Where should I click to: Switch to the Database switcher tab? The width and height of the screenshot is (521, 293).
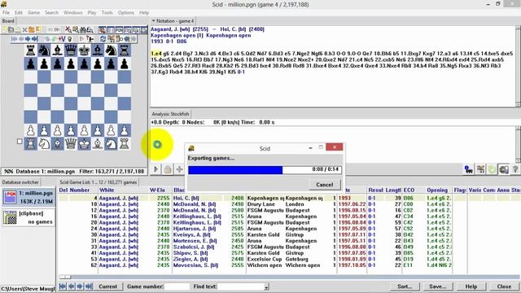pyautogui.click(x=20, y=182)
